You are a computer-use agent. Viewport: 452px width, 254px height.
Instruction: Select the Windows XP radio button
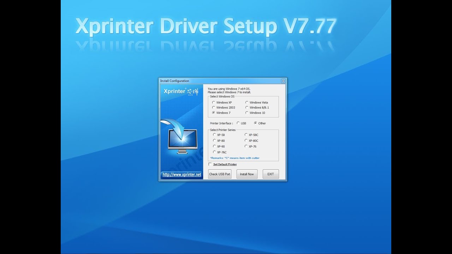[x=213, y=103]
